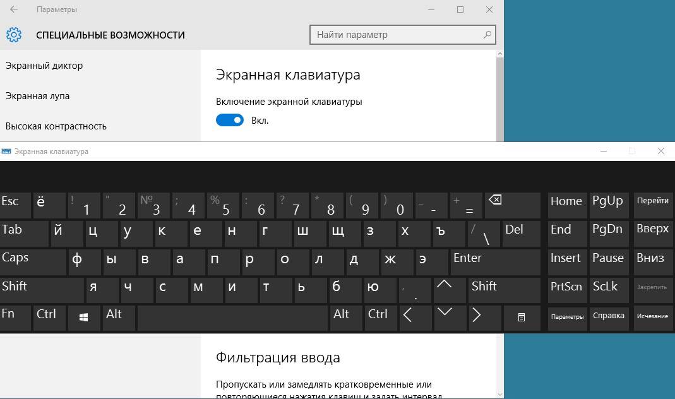Click the Pause key
The image size is (675, 399).
[x=609, y=262]
